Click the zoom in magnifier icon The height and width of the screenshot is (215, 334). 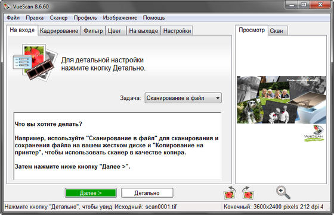pyautogui.click(x=283, y=192)
